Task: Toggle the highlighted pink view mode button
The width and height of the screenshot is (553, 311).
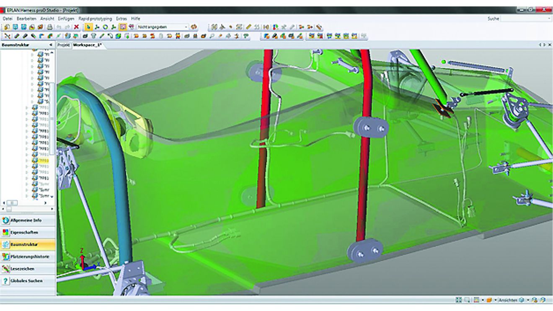Action: pos(122,27)
